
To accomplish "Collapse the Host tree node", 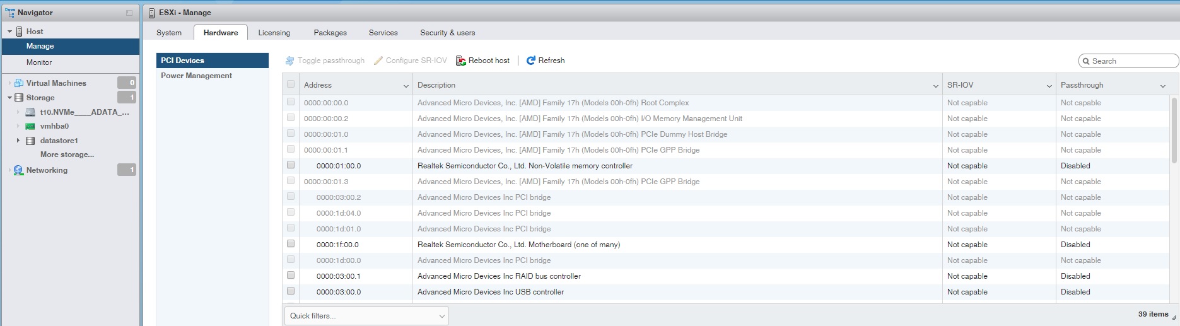I will 9,32.
